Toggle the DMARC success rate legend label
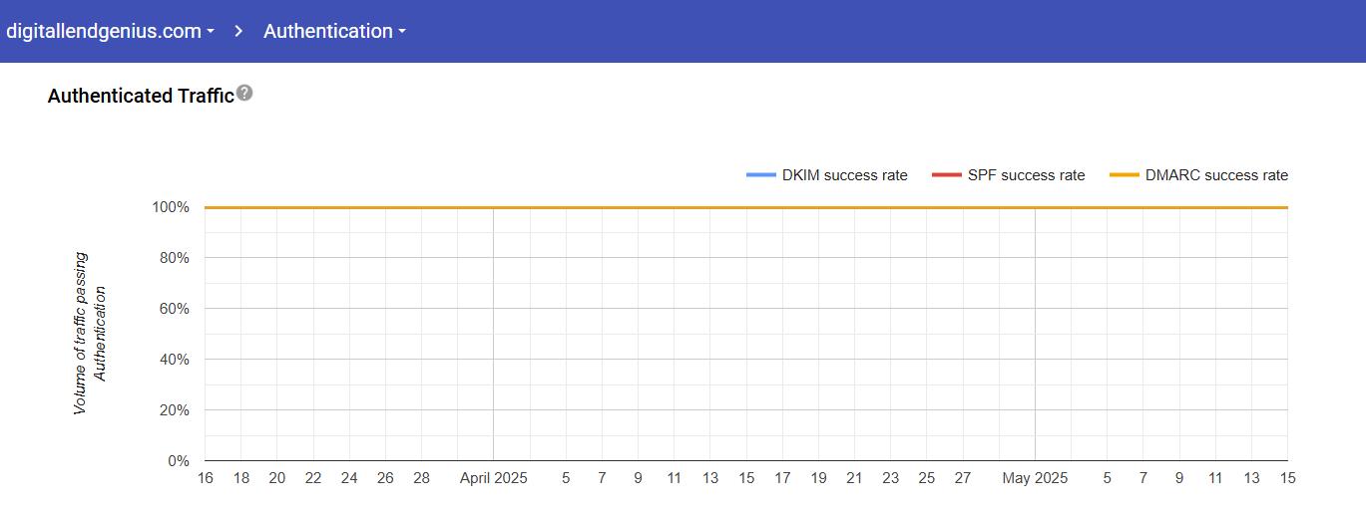Viewport: 1366px width, 512px height. point(1216,175)
